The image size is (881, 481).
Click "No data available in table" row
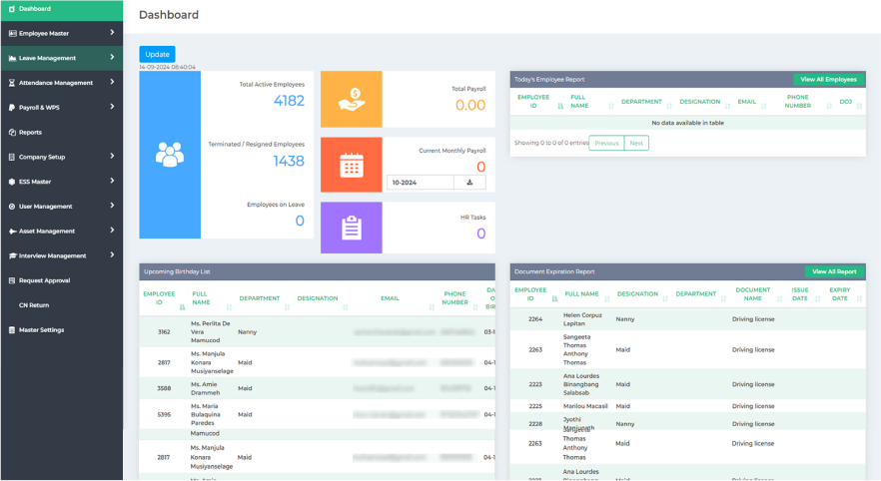pyautogui.click(x=687, y=123)
